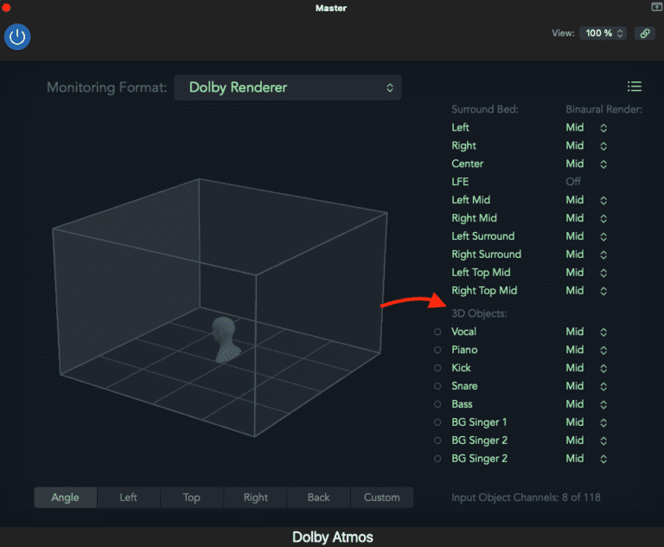Viewport: 664px width, 547px height.
Task: Click the Dolby Atmos plug-in title
Action: [332, 537]
